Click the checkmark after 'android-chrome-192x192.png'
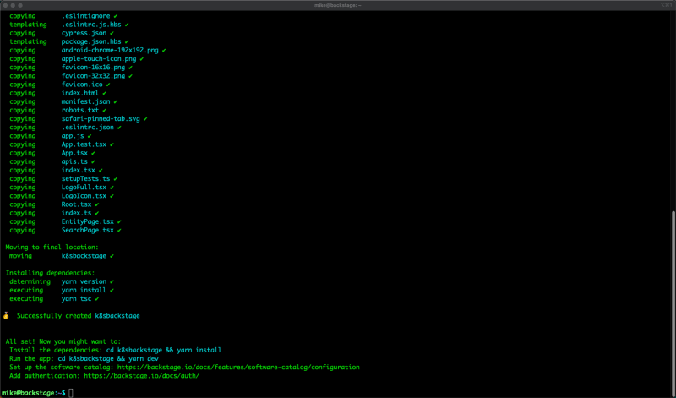Screen dimensions: 676x398 point(164,51)
